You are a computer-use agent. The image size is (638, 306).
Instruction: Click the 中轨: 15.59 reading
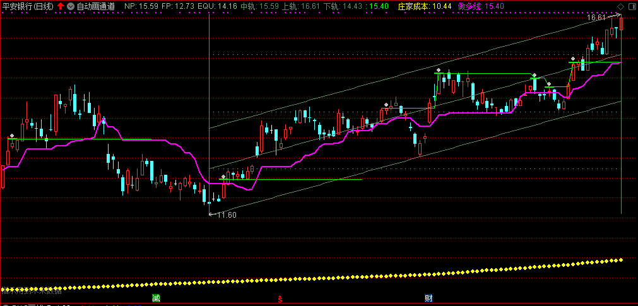pyautogui.click(x=259, y=6)
